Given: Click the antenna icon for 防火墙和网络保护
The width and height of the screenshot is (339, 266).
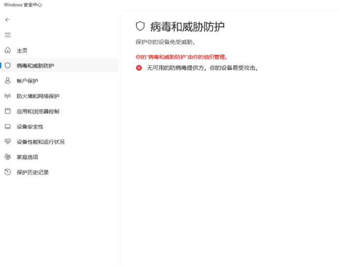Looking at the screenshot, I should [7, 96].
